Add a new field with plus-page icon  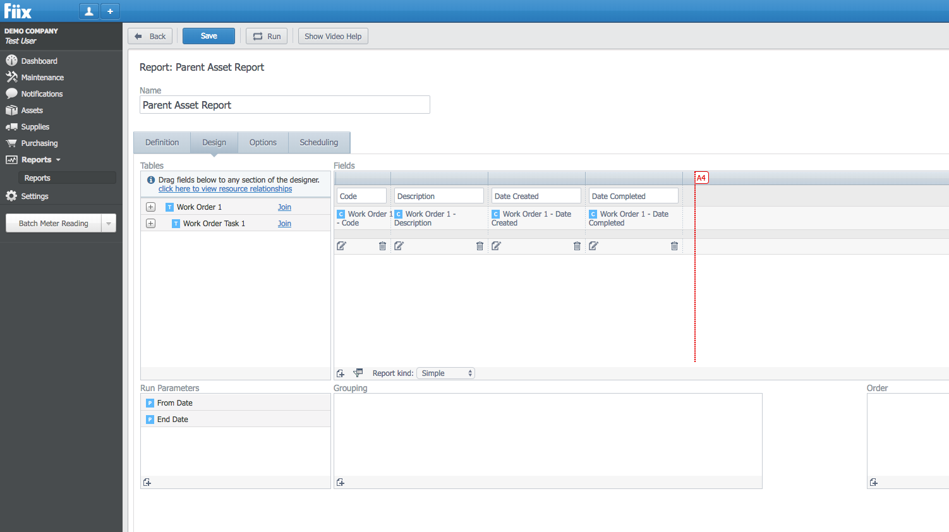pos(341,373)
